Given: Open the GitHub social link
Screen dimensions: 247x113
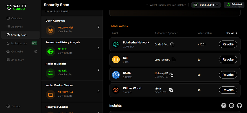Looking at the screenshot, I should click(239, 105).
